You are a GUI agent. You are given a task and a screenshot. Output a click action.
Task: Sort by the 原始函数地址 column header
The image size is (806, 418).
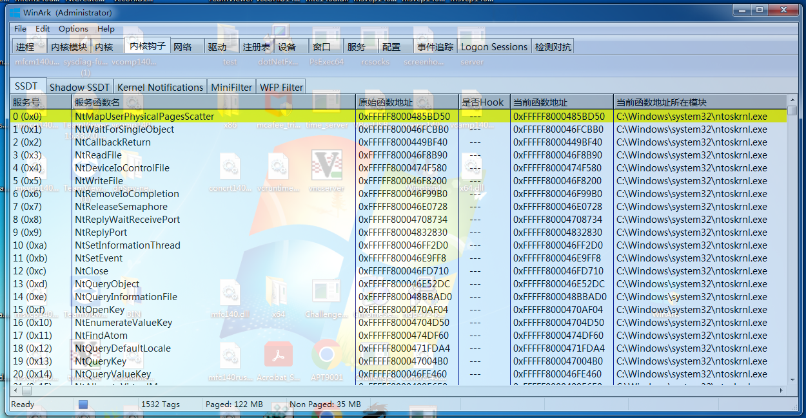tap(407, 102)
